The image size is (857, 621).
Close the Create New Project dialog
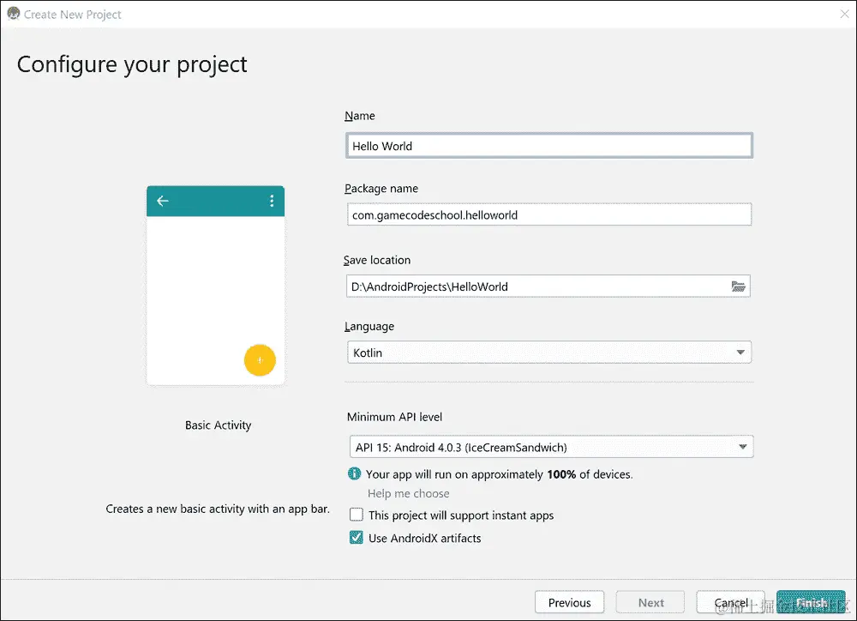844,15
